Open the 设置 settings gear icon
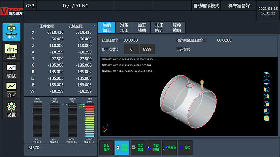This screenshot has height=157, width=280. [x=12, y=109]
